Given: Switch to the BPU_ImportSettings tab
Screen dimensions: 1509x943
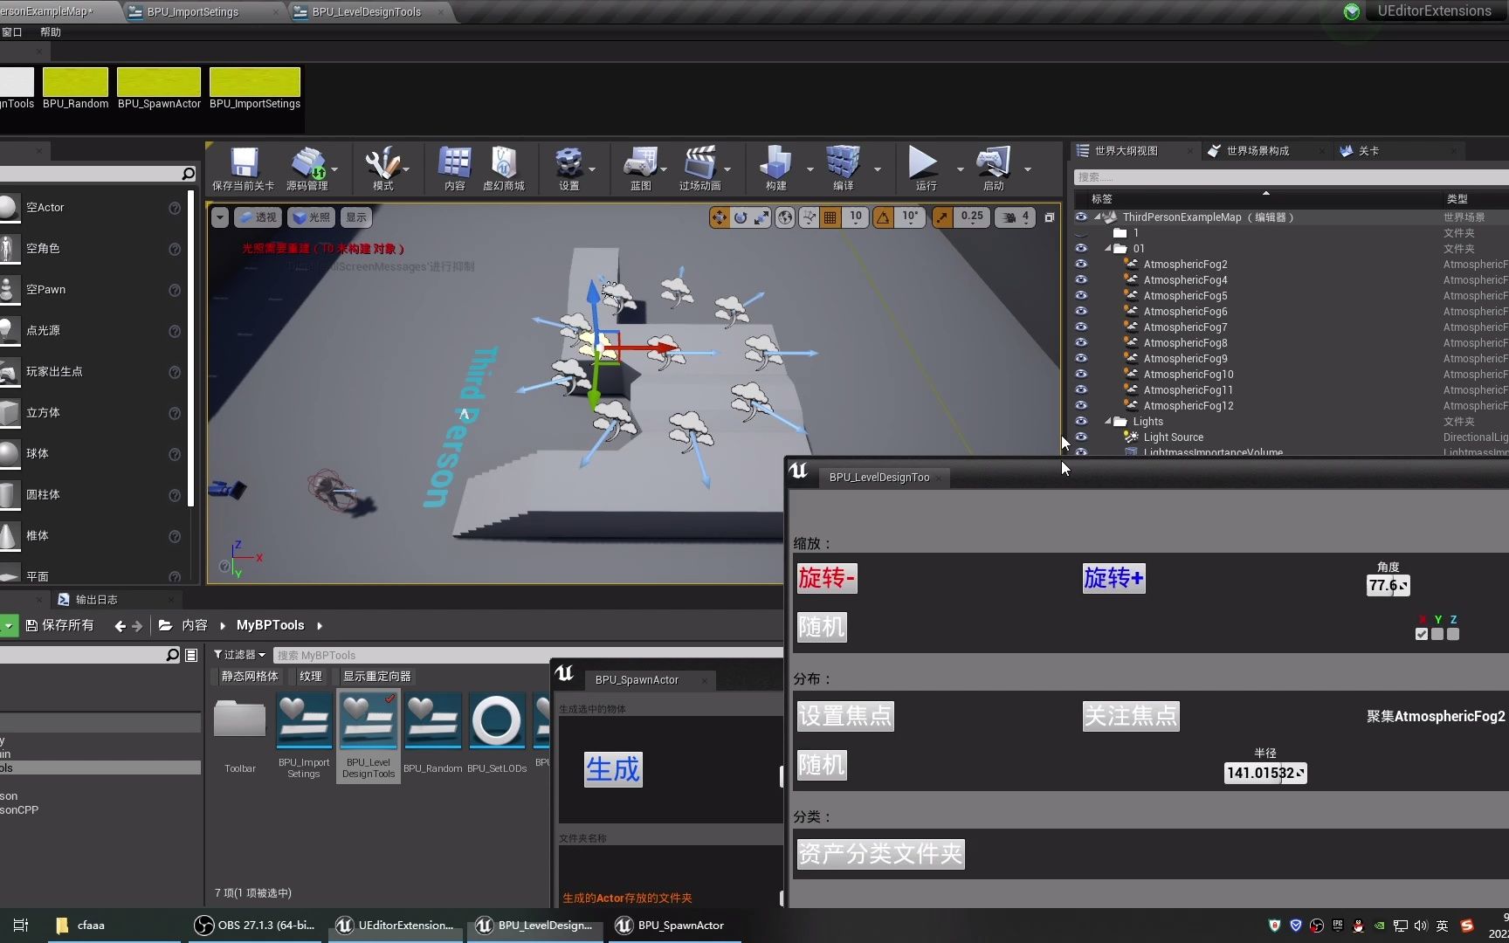Looking at the screenshot, I should coord(192,11).
